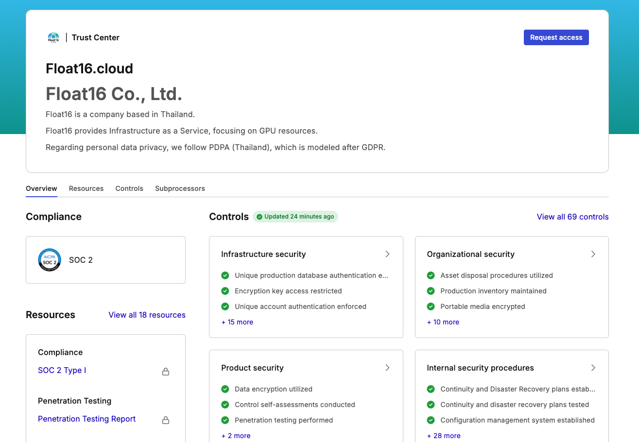Click green check beside Continuity and disaster recovery plans tested
The width and height of the screenshot is (639, 442).
pyautogui.click(x=431, y=405)
